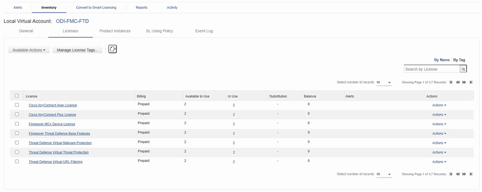Jump to last page using bottom pagination icon
The width and height of the screenshot is (482, 192).
tap(471, 174)
